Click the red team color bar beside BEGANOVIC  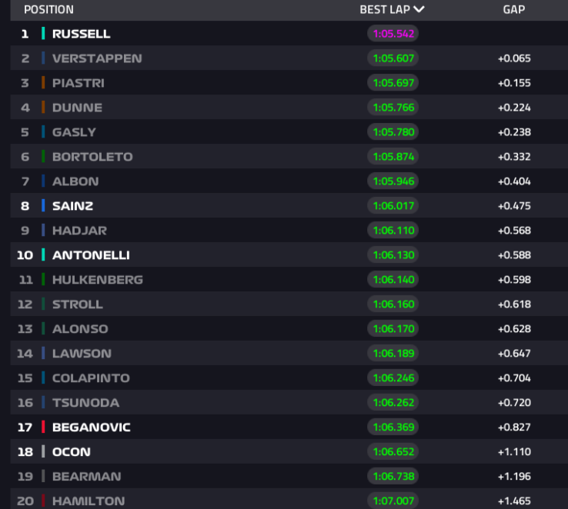pos(43,427)
